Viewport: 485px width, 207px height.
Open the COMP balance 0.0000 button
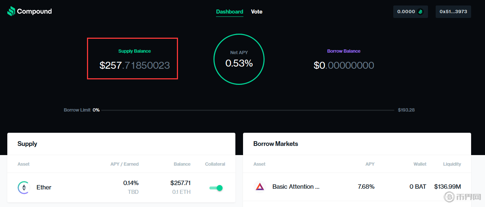[410, 12]
